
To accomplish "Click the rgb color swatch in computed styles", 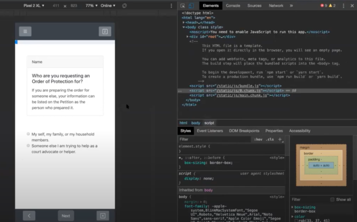I will (296, 220).
